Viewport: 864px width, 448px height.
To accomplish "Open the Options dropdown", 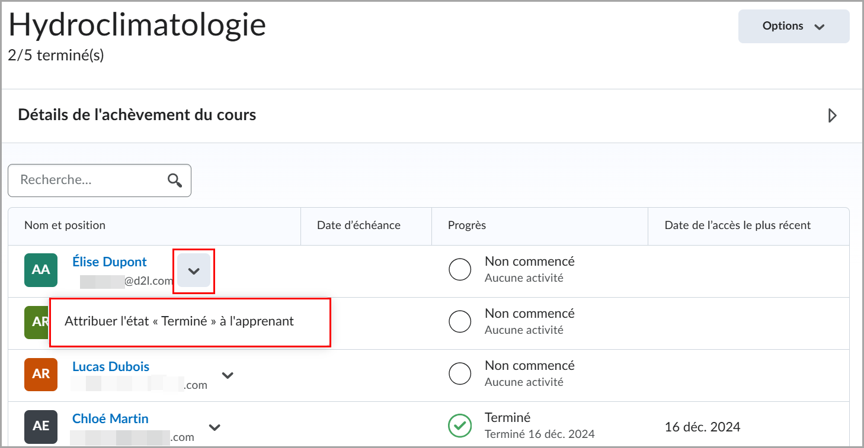I will pos(793,26).
